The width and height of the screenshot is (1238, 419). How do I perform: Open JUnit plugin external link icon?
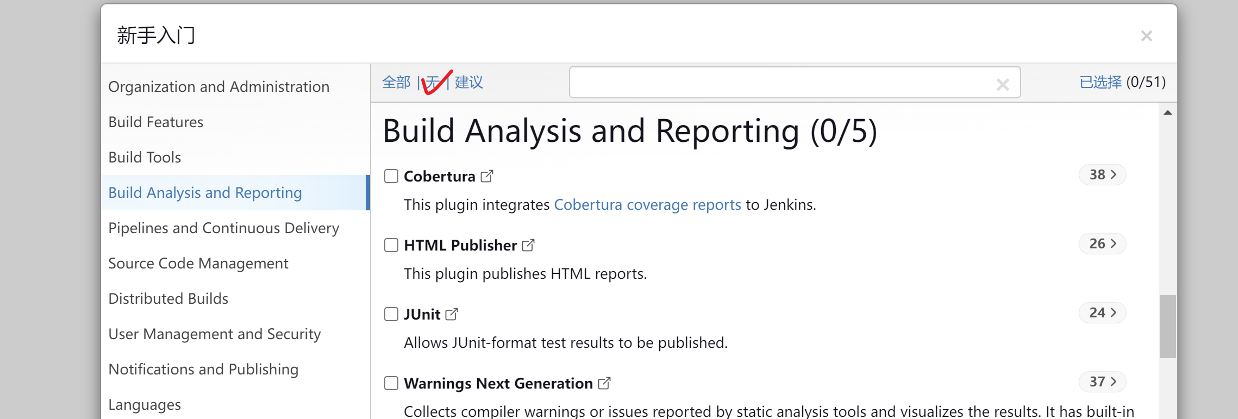pyautogui.click(x=452, y=314)
